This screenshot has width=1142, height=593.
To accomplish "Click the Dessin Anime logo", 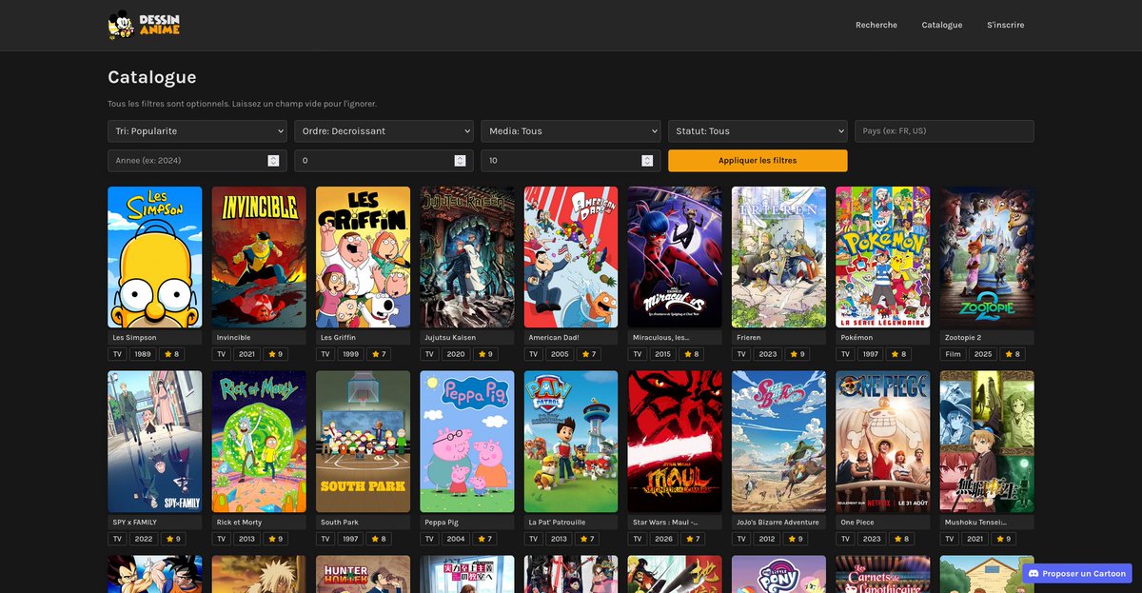I will click(144, 25).
